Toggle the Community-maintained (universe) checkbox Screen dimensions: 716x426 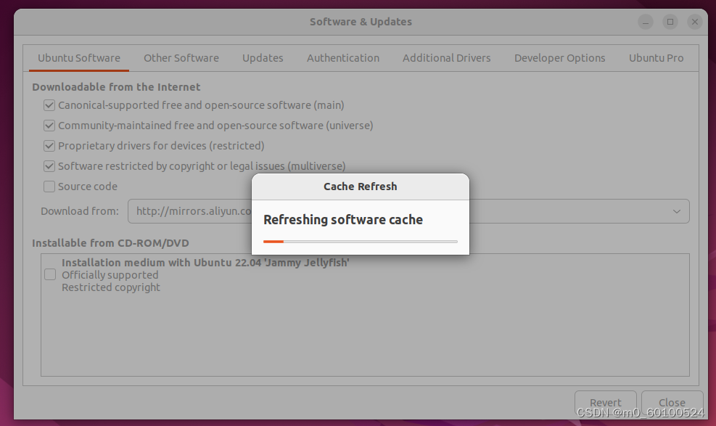pyautogui.click(x=49, y=126)
